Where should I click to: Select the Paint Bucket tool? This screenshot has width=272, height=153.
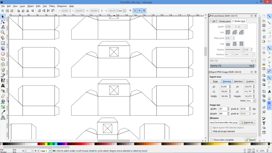pyautogui.click(x=3, y=102)
